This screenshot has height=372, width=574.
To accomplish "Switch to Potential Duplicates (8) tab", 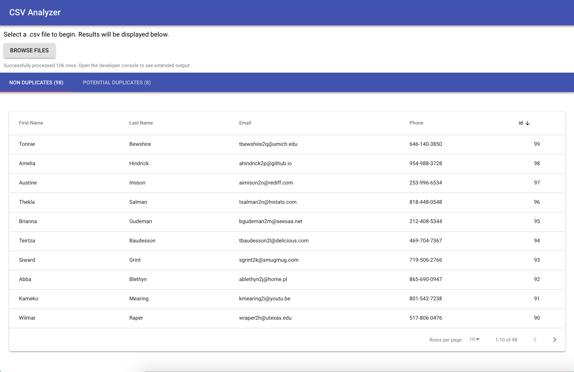I will [117, 83].
